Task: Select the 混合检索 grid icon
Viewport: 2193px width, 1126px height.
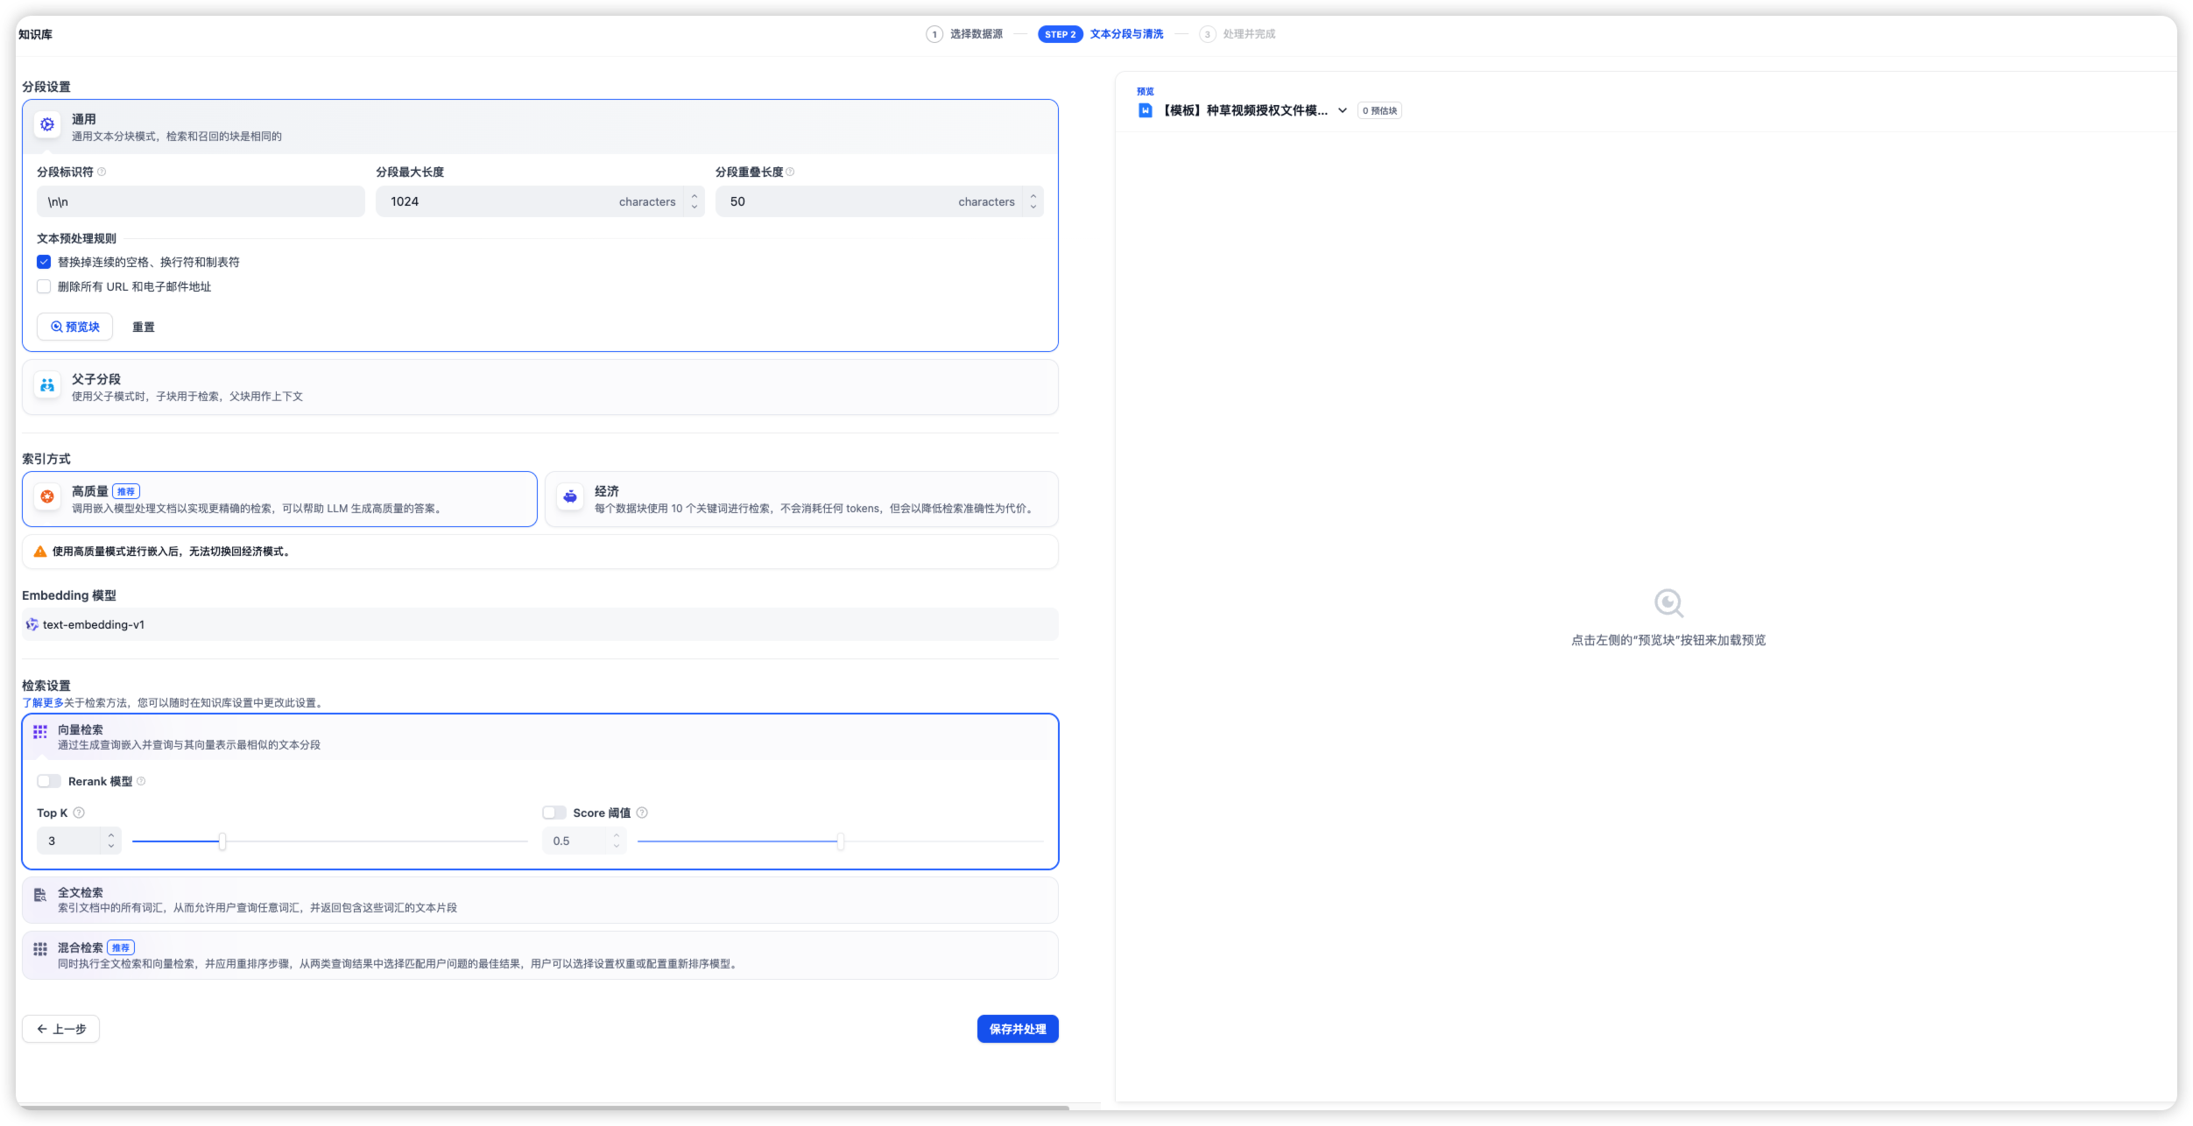Action: [40, 949]
